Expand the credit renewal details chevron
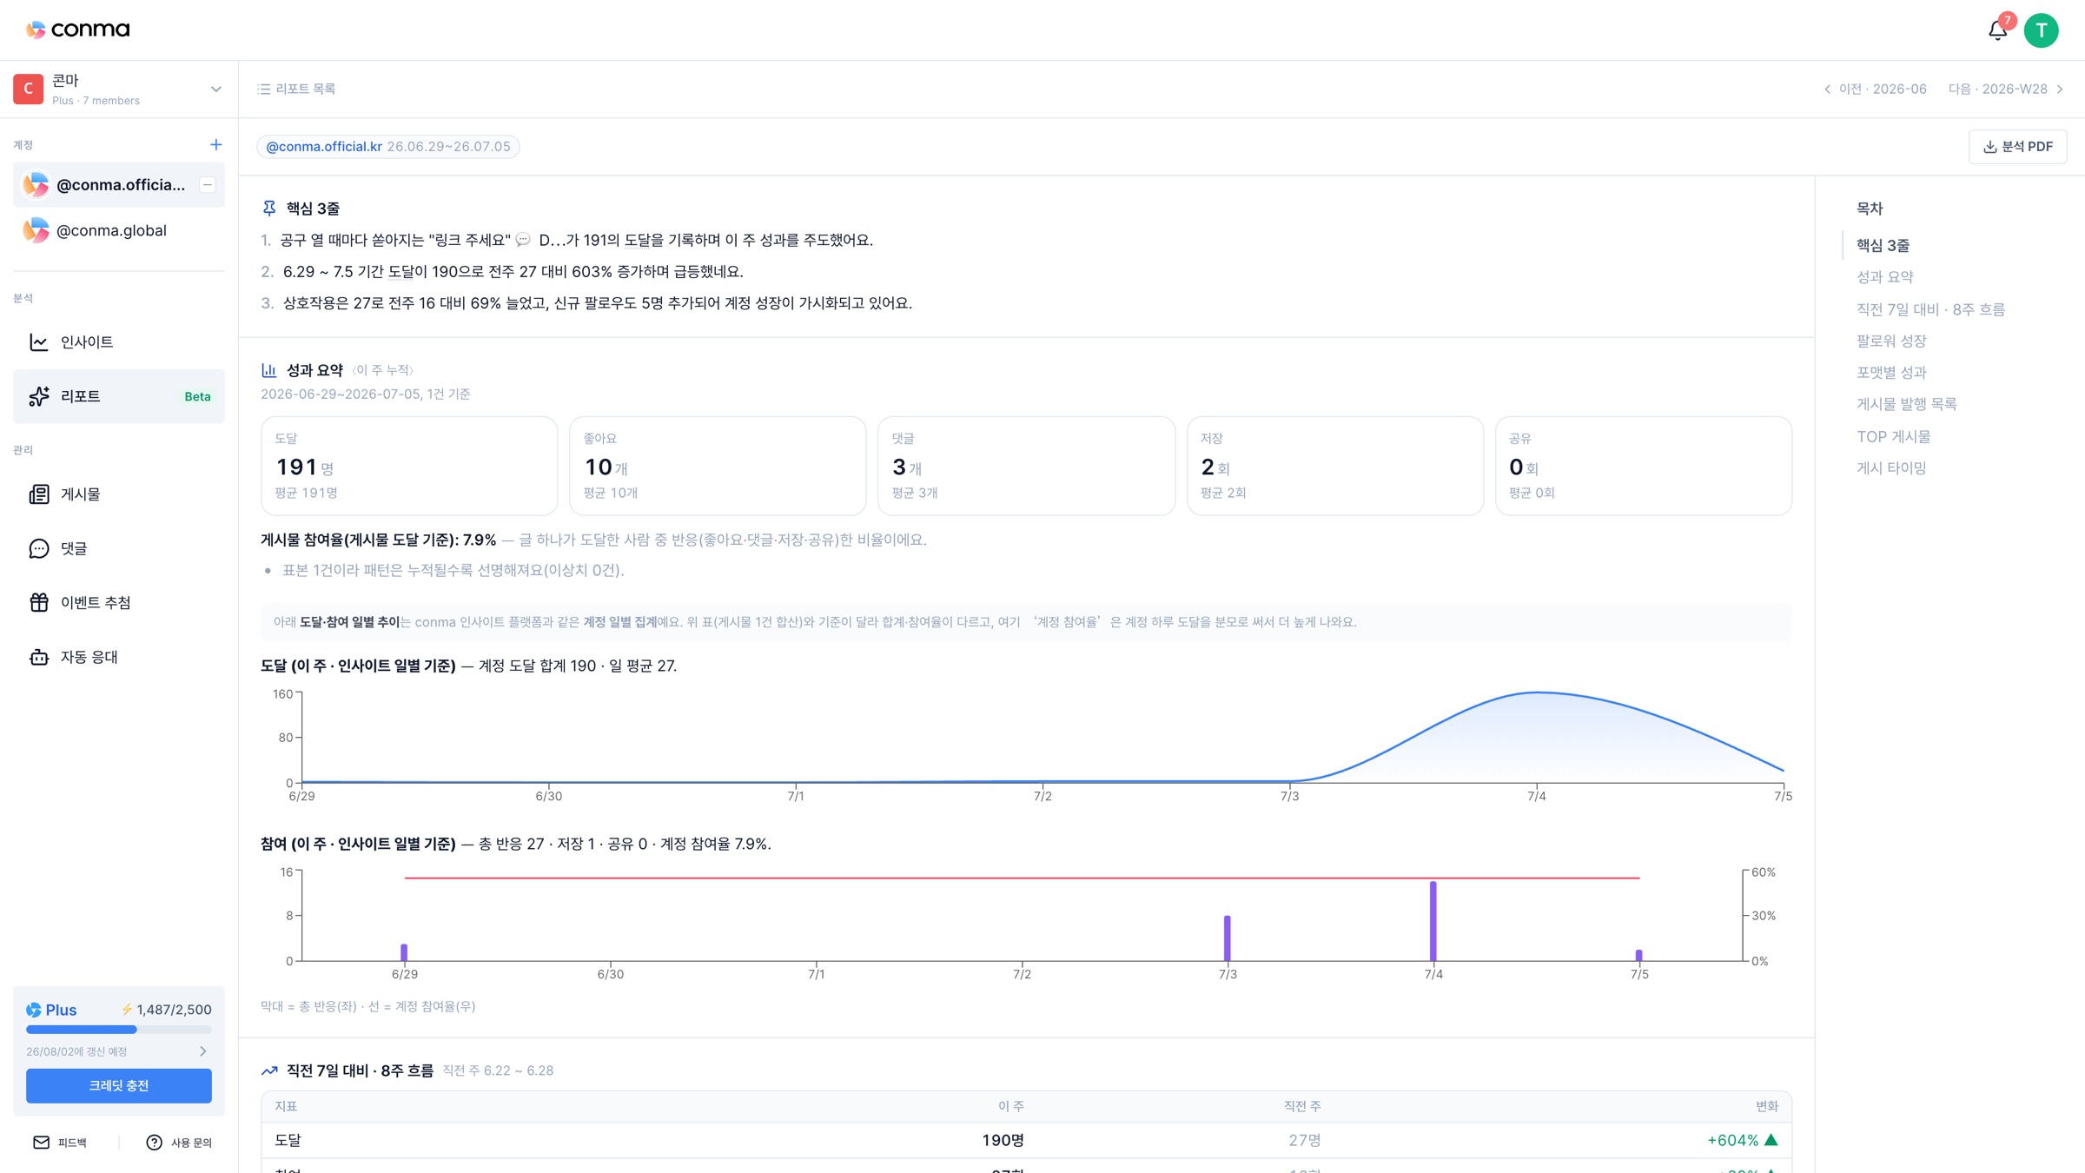2085x1173 pixels. click(x=203, y=1051)
